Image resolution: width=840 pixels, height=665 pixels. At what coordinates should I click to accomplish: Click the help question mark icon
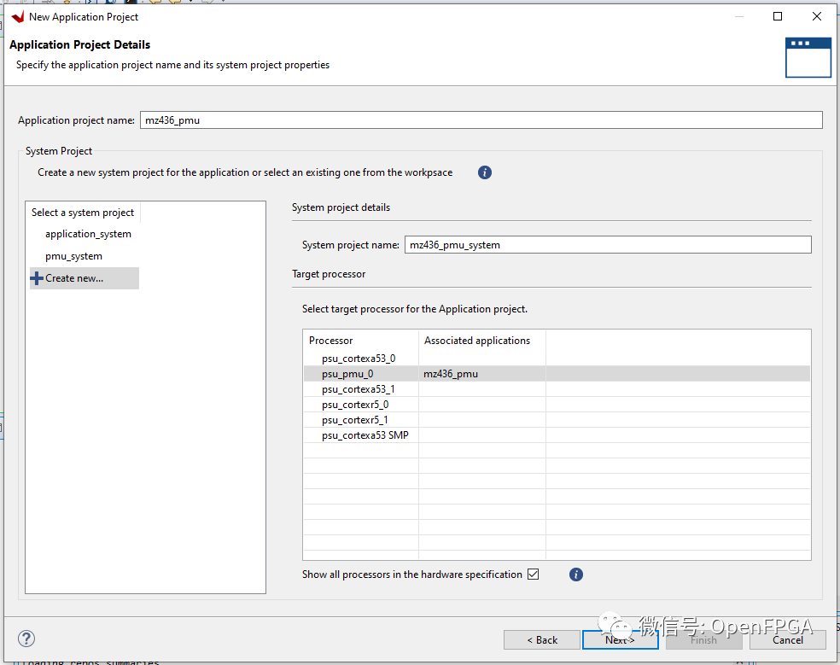pos(26,639)
